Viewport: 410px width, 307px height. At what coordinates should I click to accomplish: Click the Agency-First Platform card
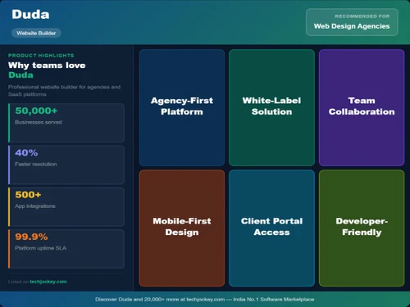coord(182,107)
